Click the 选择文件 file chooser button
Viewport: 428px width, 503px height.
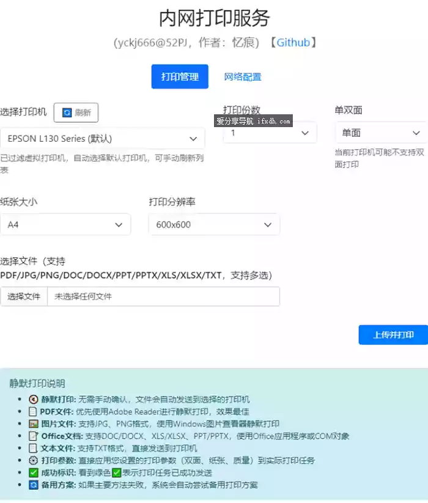point(24,296)
